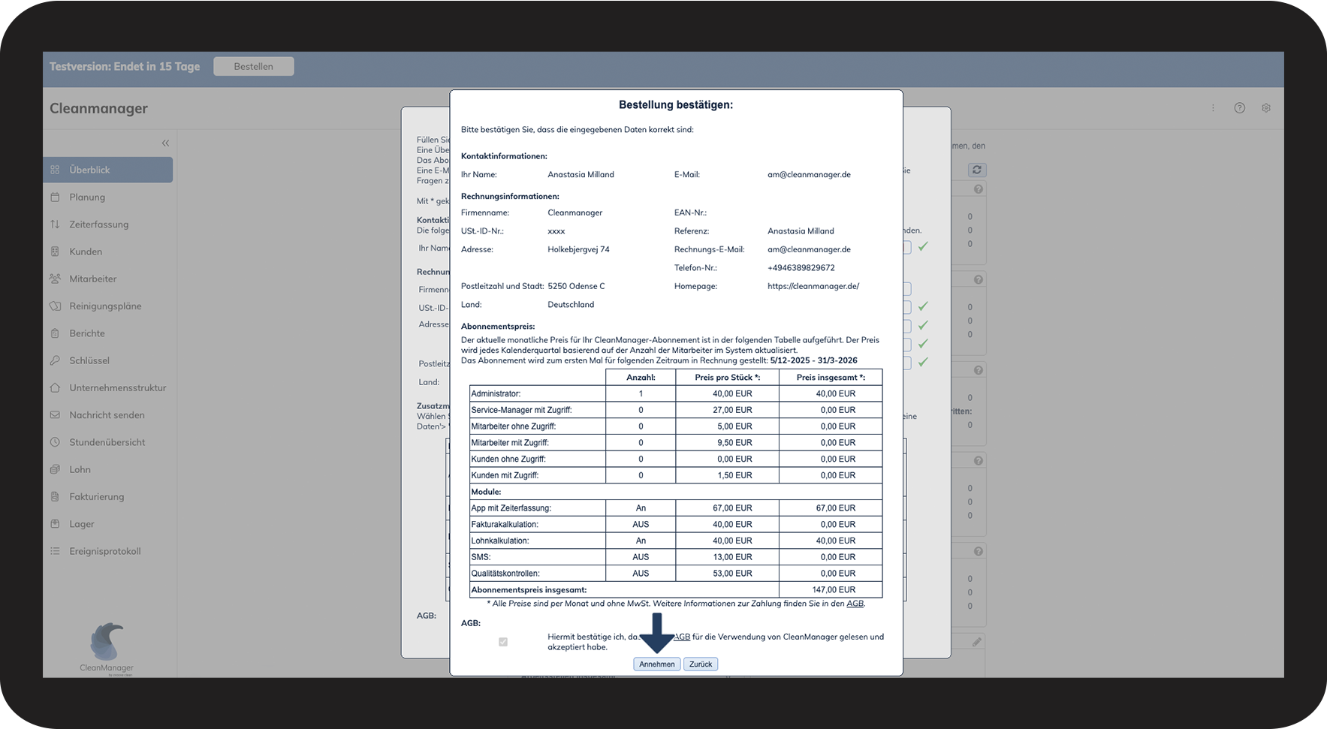
Task: Click the 'Preis insgesamt *:' column header
Action: pos(831,378)
